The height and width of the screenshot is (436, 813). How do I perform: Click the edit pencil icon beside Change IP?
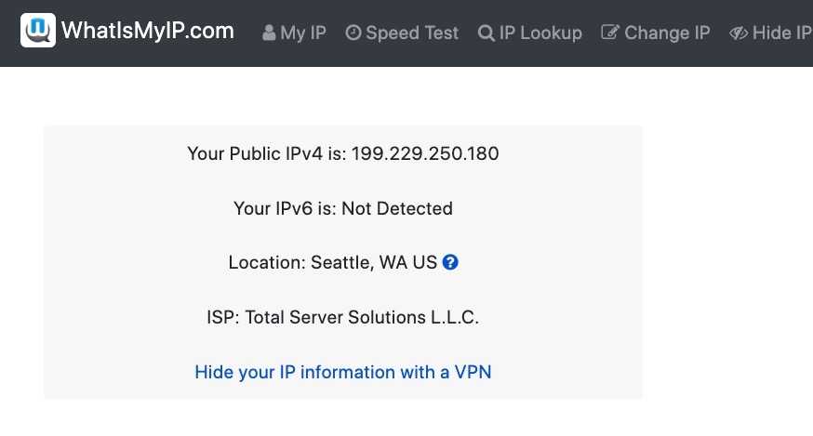[x=610, y=33]
